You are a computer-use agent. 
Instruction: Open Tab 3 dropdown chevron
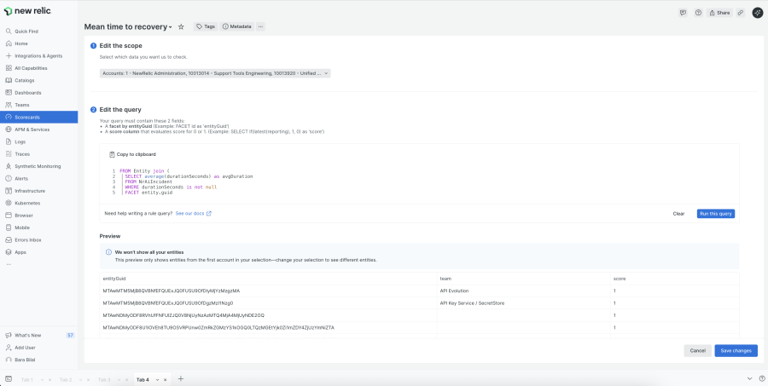119,380
